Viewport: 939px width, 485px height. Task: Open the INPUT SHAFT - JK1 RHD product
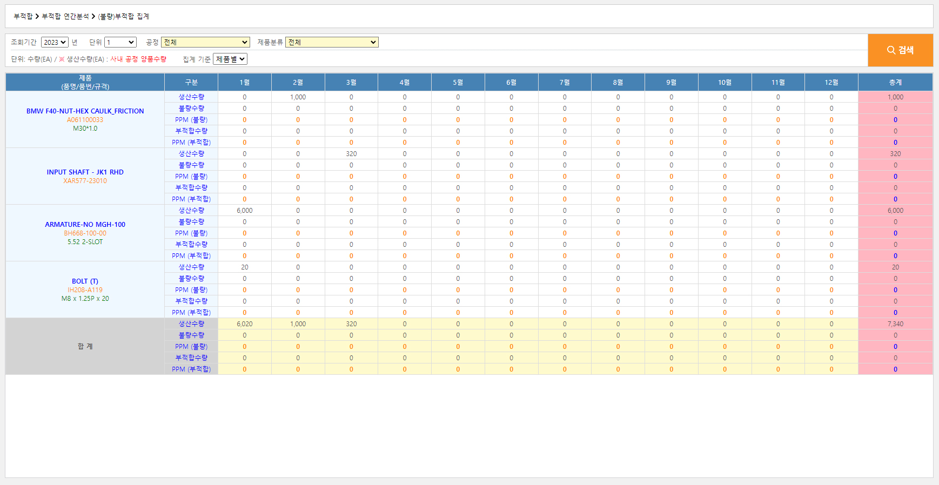tap(85, 172)
